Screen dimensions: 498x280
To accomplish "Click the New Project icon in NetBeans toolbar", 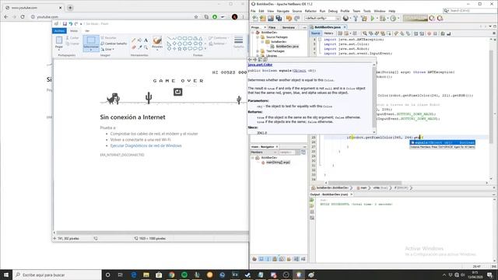I will (263, 19).
